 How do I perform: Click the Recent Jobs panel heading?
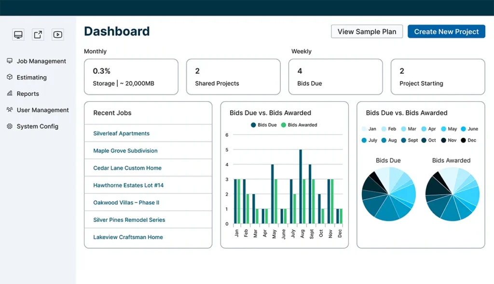point(112,113)
